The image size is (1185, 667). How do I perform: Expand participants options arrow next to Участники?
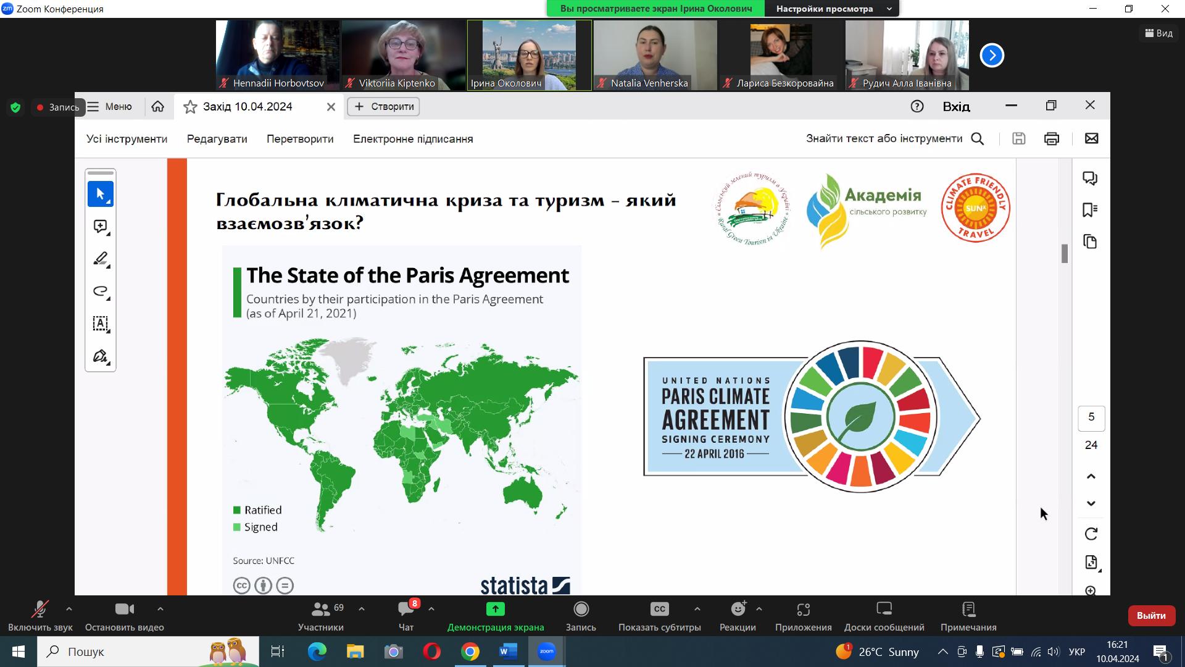tap(362, 609)
